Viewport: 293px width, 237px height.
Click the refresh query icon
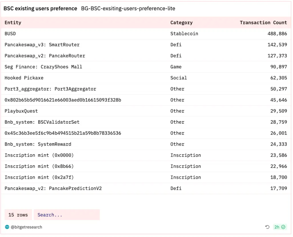coord(267,227)
